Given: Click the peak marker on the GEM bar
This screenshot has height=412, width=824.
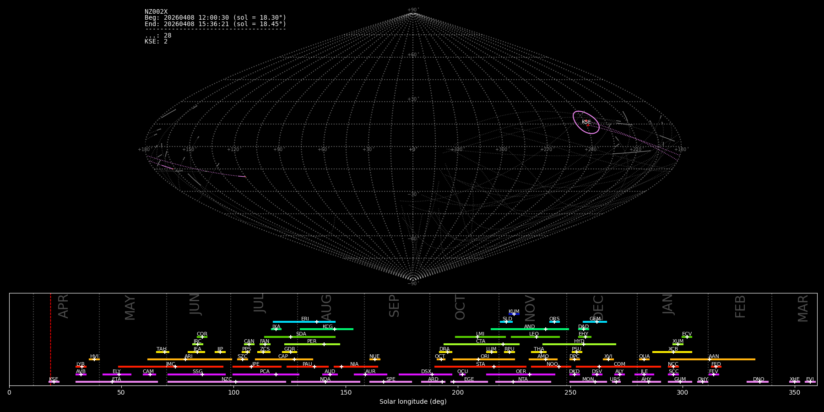Looking at the screenshot, I should (596, 322).
